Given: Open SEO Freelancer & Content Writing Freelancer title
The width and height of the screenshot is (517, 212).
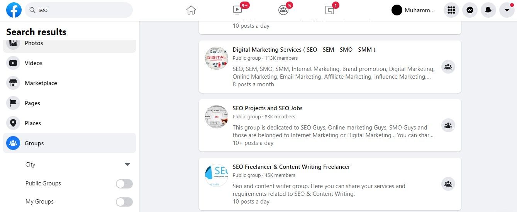Looking at the screenshot, I should pos(291,167).
